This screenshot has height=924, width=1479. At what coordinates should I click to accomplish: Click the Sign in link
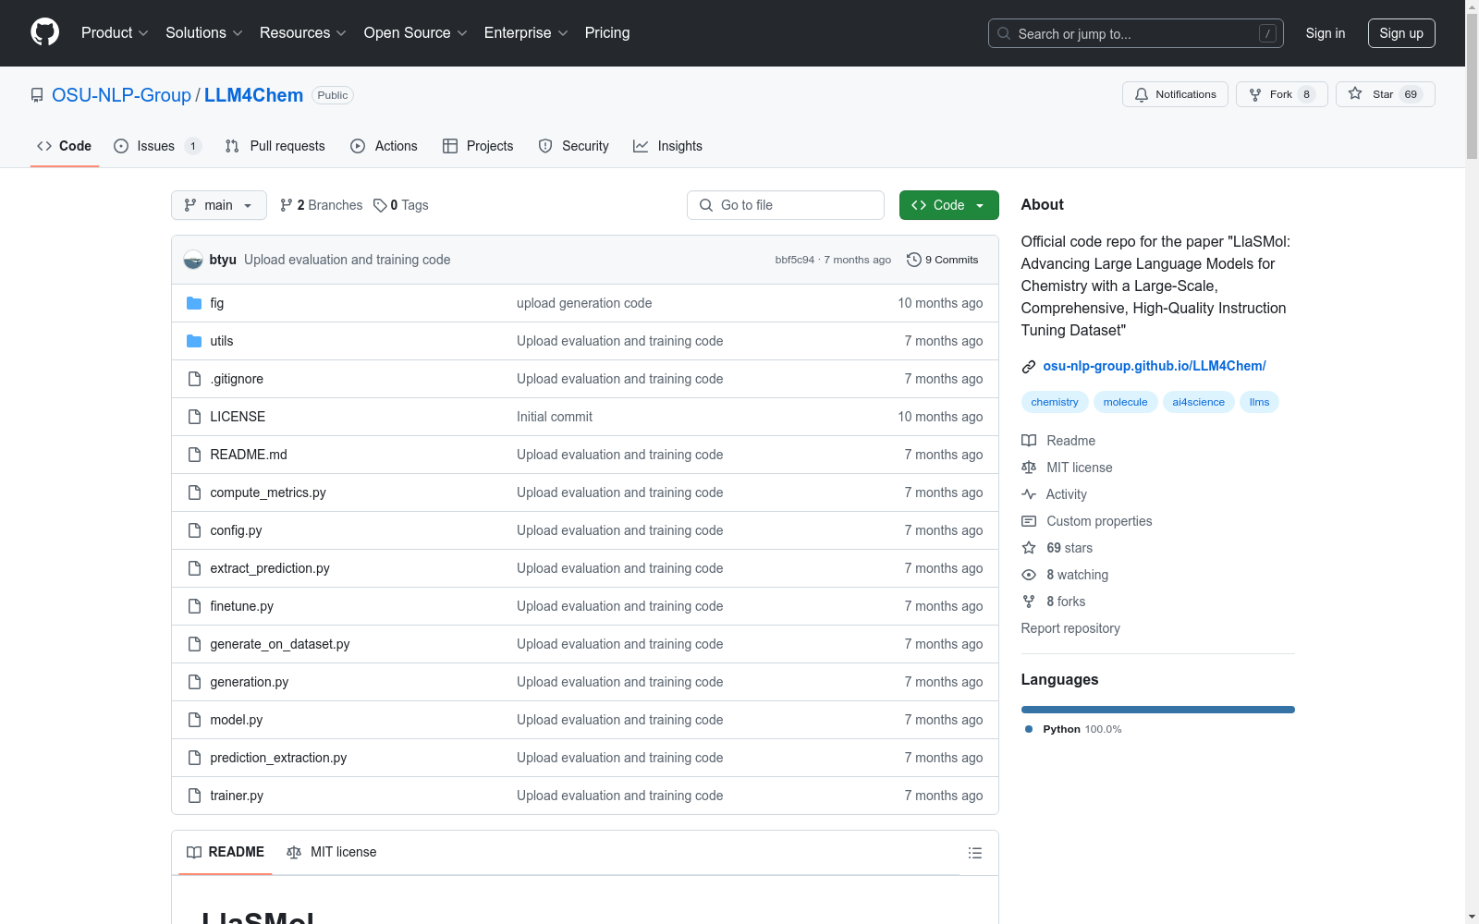click(1326, 33)
